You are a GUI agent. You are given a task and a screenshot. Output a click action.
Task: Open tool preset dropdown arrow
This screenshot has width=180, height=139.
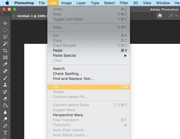coord(177,16)
